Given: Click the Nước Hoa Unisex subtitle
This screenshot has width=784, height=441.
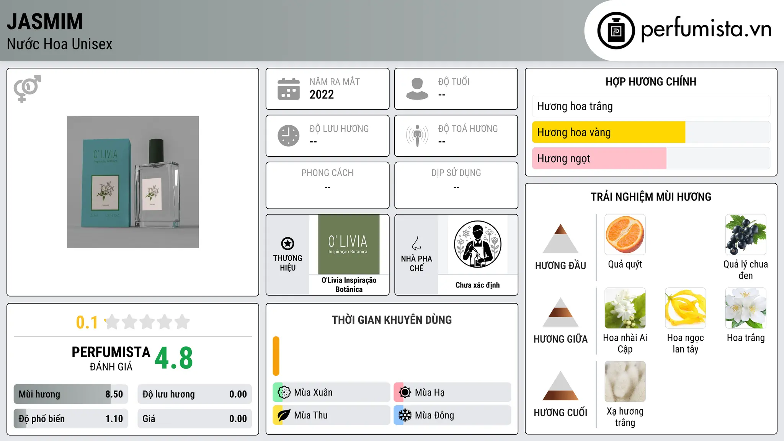Looking at the screenshot, I should pyautogui.click(x=59, y=44).
